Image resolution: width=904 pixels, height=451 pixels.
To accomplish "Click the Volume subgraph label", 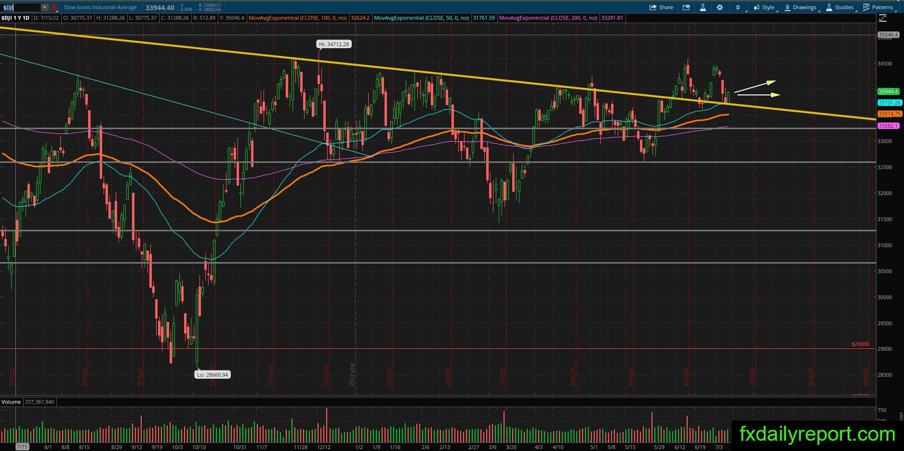I will point(11,402).
